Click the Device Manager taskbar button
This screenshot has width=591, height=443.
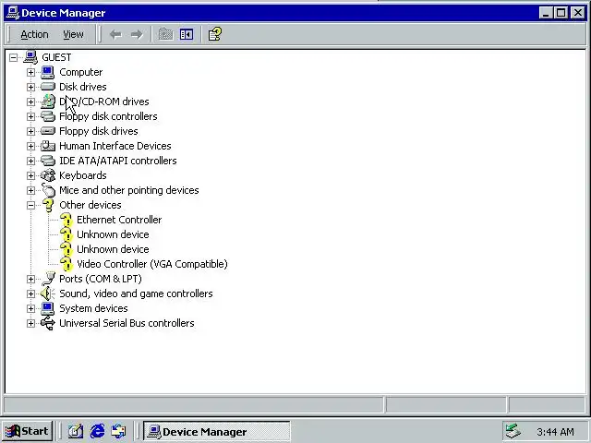pos(217,431)
